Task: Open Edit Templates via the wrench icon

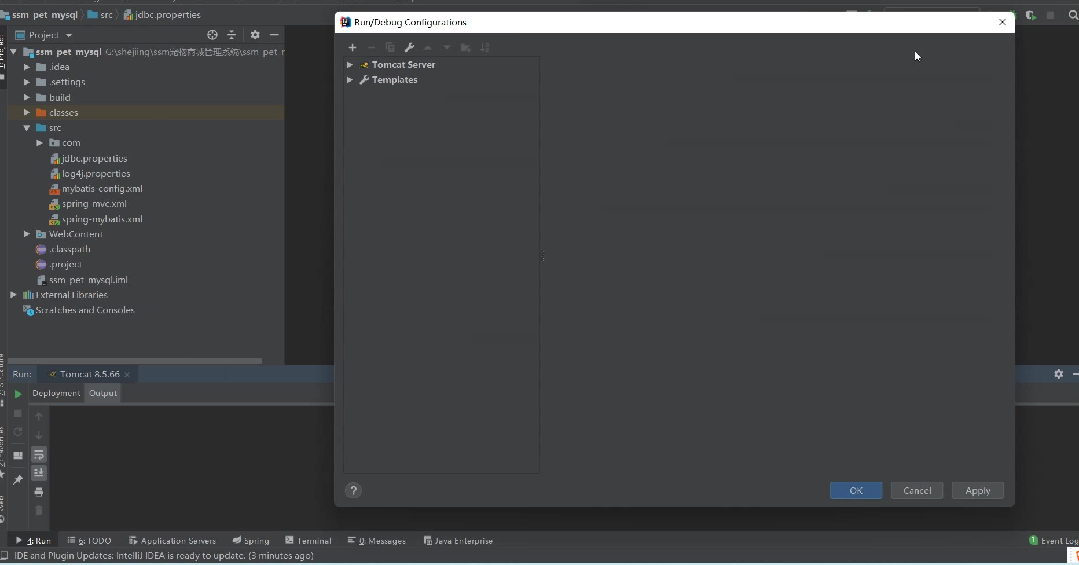Action: tap(409, 47)
